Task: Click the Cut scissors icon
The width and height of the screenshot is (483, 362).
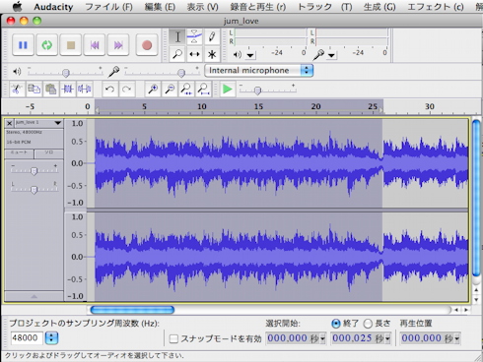Action: click(17, 89)
